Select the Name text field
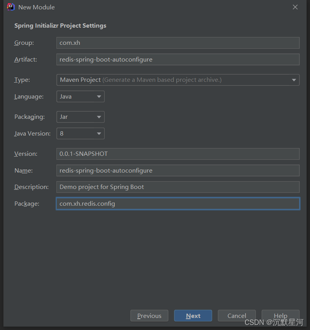Viewport: 310px width, 330px height. pyautogui.click(x=178, y=171)
